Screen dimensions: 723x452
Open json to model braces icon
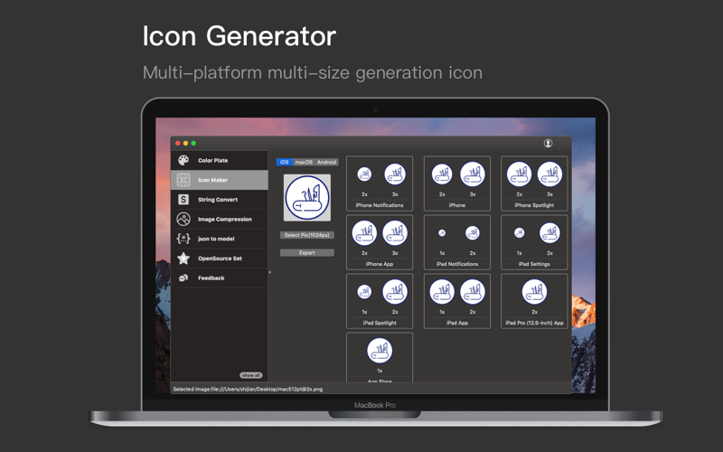tap(183, 239)
